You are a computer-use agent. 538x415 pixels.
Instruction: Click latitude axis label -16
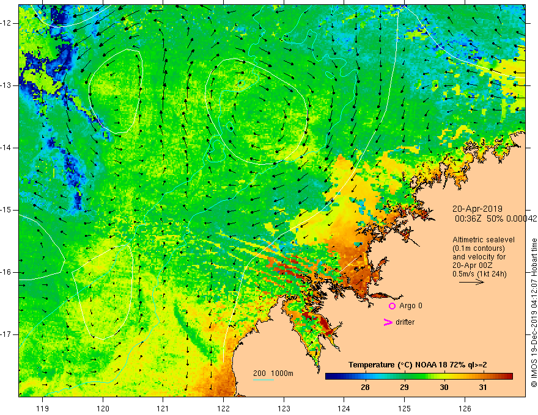point(7,272)
